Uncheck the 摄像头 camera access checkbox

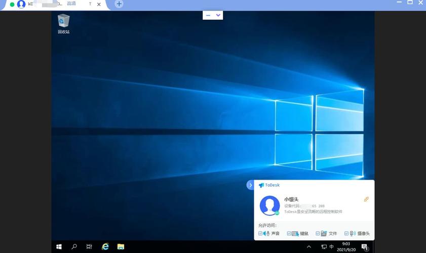(x=346, y=233)
